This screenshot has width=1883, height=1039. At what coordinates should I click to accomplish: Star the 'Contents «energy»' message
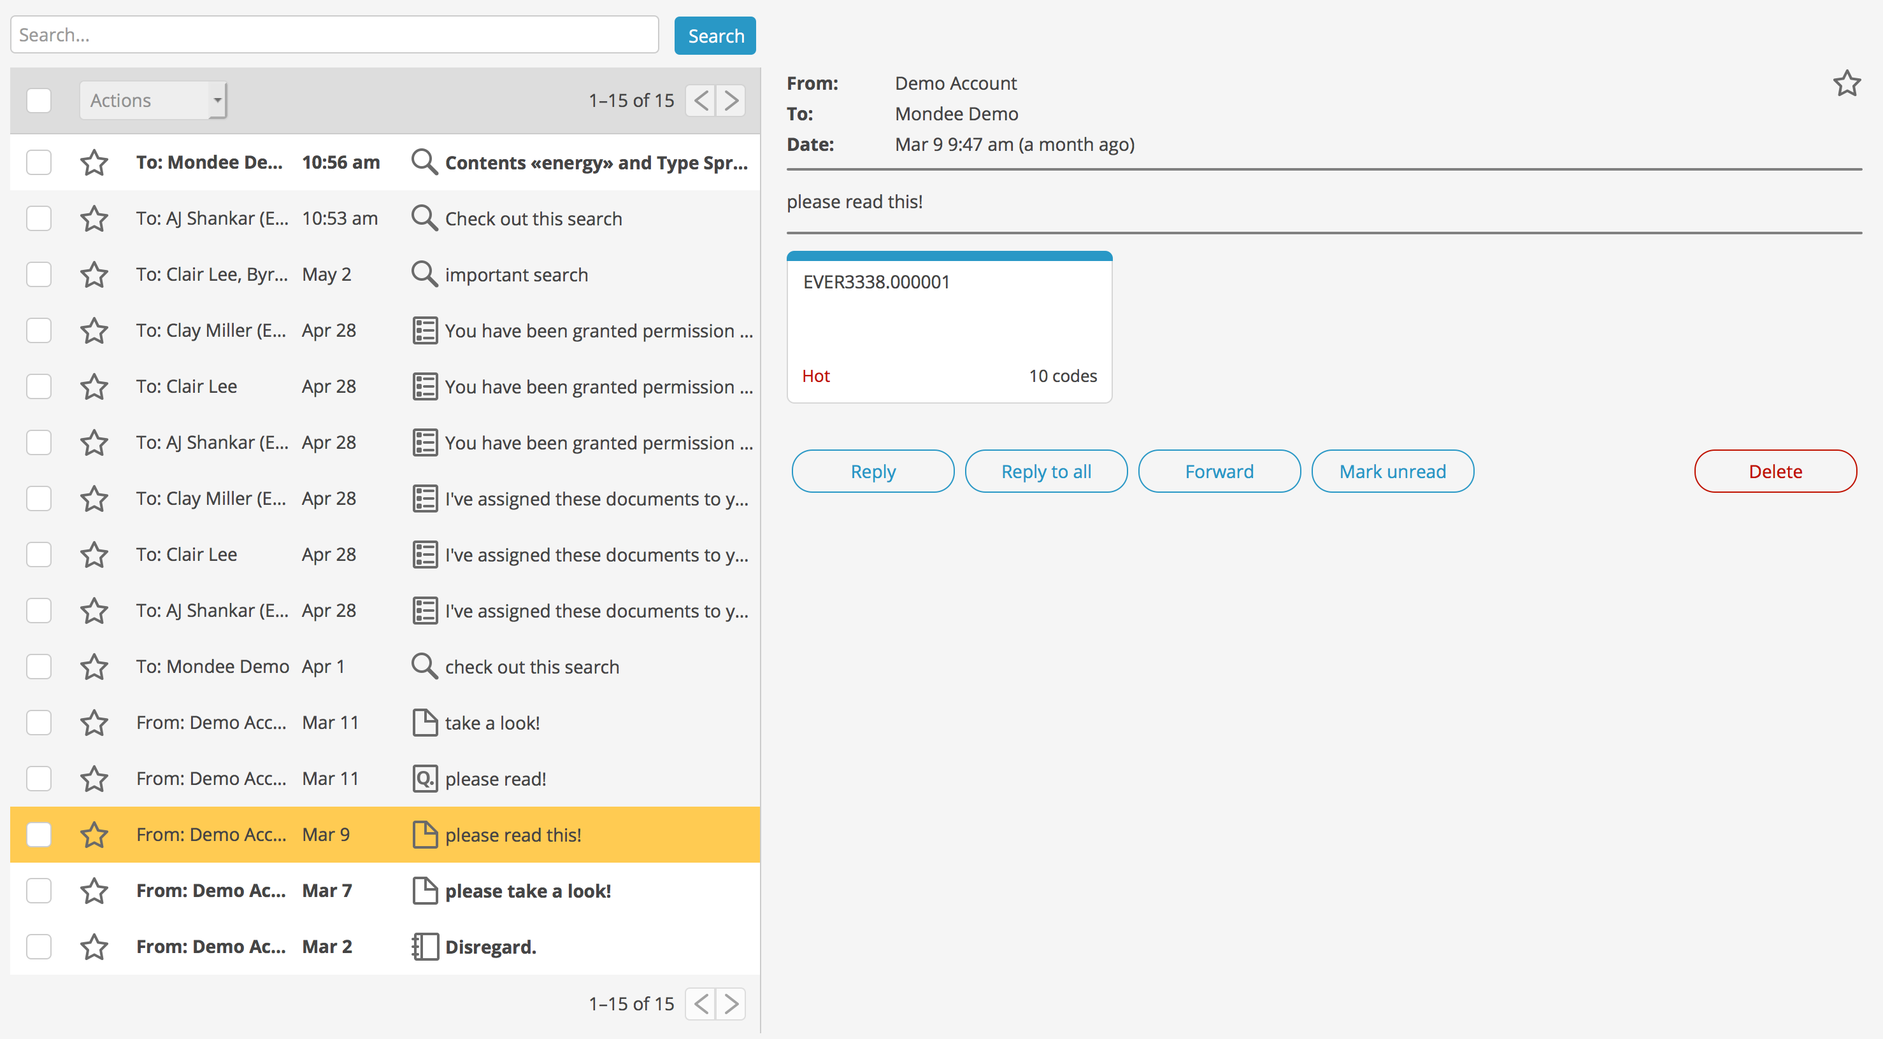[x=94, y=162]
